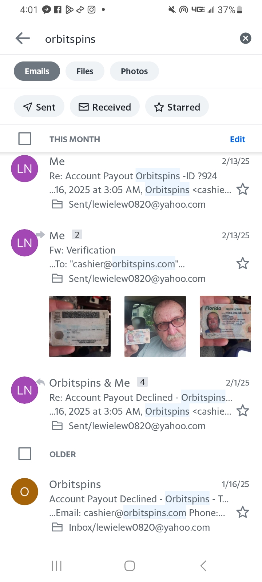
Task: Filter results by Sent
Action: [39, 107]
